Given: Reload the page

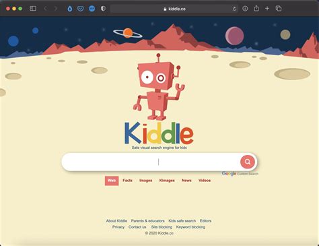Looking at the screenshot, I should (x=234, y=9).
